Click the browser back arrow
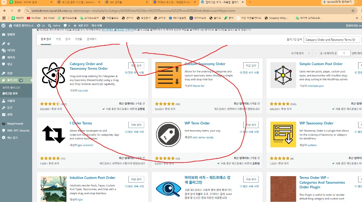 (x=5, y=11)
